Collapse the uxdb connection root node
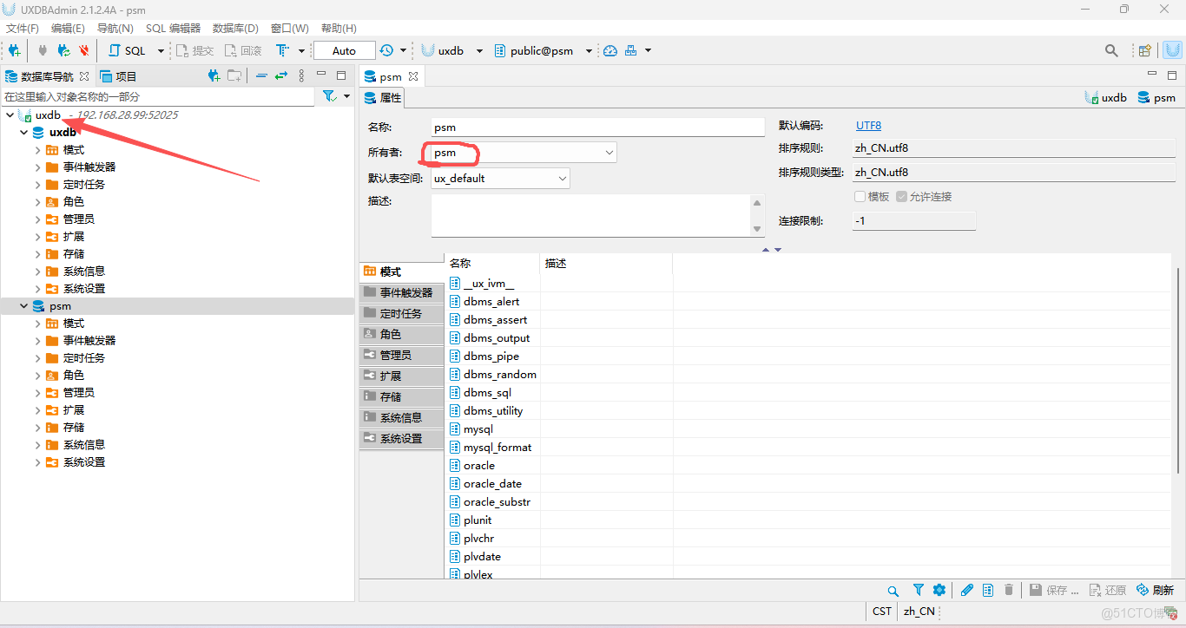The width and height of the screenshot is (1186, 628). point(10,115)
